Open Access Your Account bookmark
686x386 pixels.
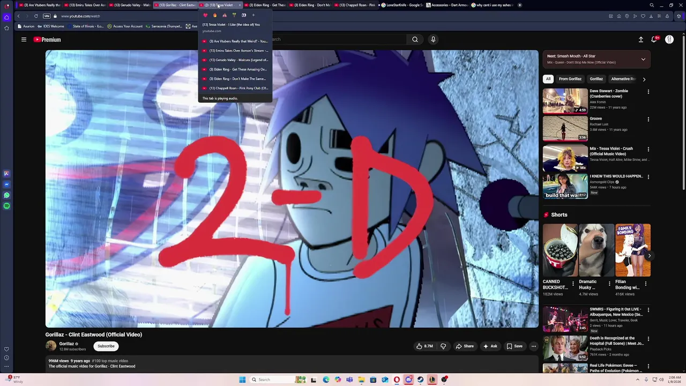[x=125, y=26]
